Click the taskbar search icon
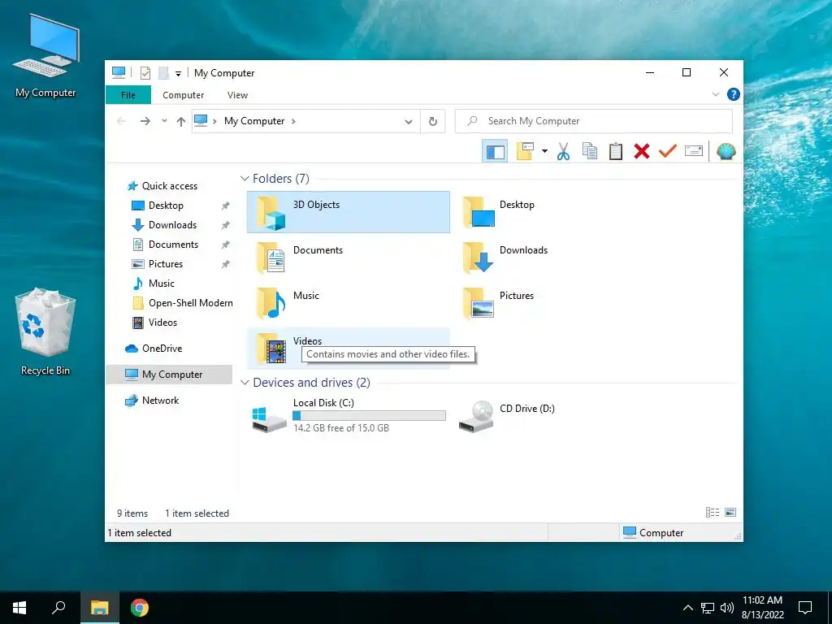Image resolution: width=832 pixels, height=624 pixels. tap(58, 608)
